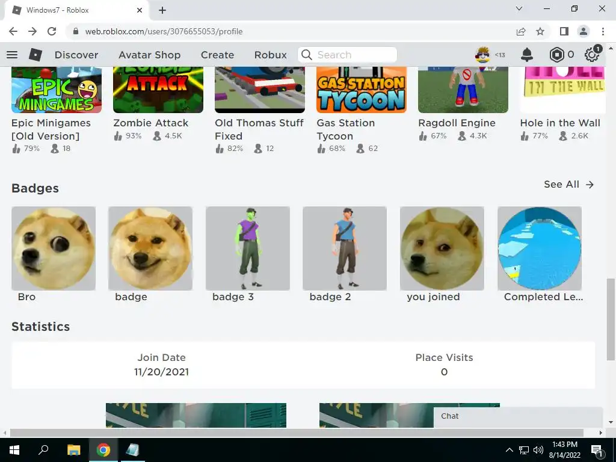Screen dimensions: 616x462
Task: Open the Discover page
Action: coord(76,55)
